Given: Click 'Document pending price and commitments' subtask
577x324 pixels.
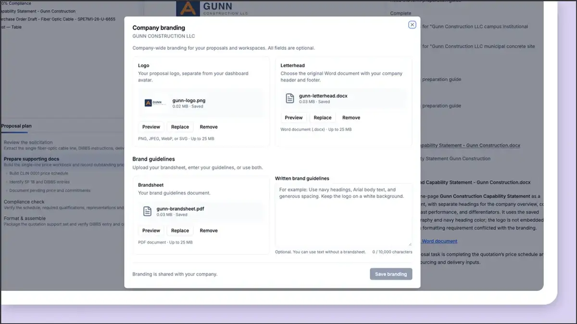Looking at the screenshot, I should (50, 191).
